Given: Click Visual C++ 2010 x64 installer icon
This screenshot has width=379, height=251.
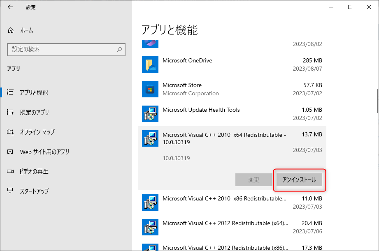Looking at the screenshot, I should [x=150, y=138].
